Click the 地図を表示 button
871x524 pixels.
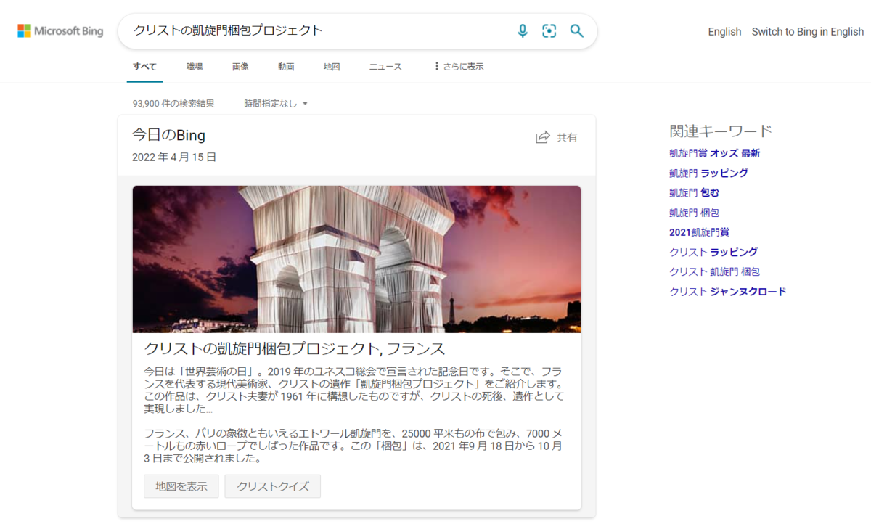tap(181, 486)
